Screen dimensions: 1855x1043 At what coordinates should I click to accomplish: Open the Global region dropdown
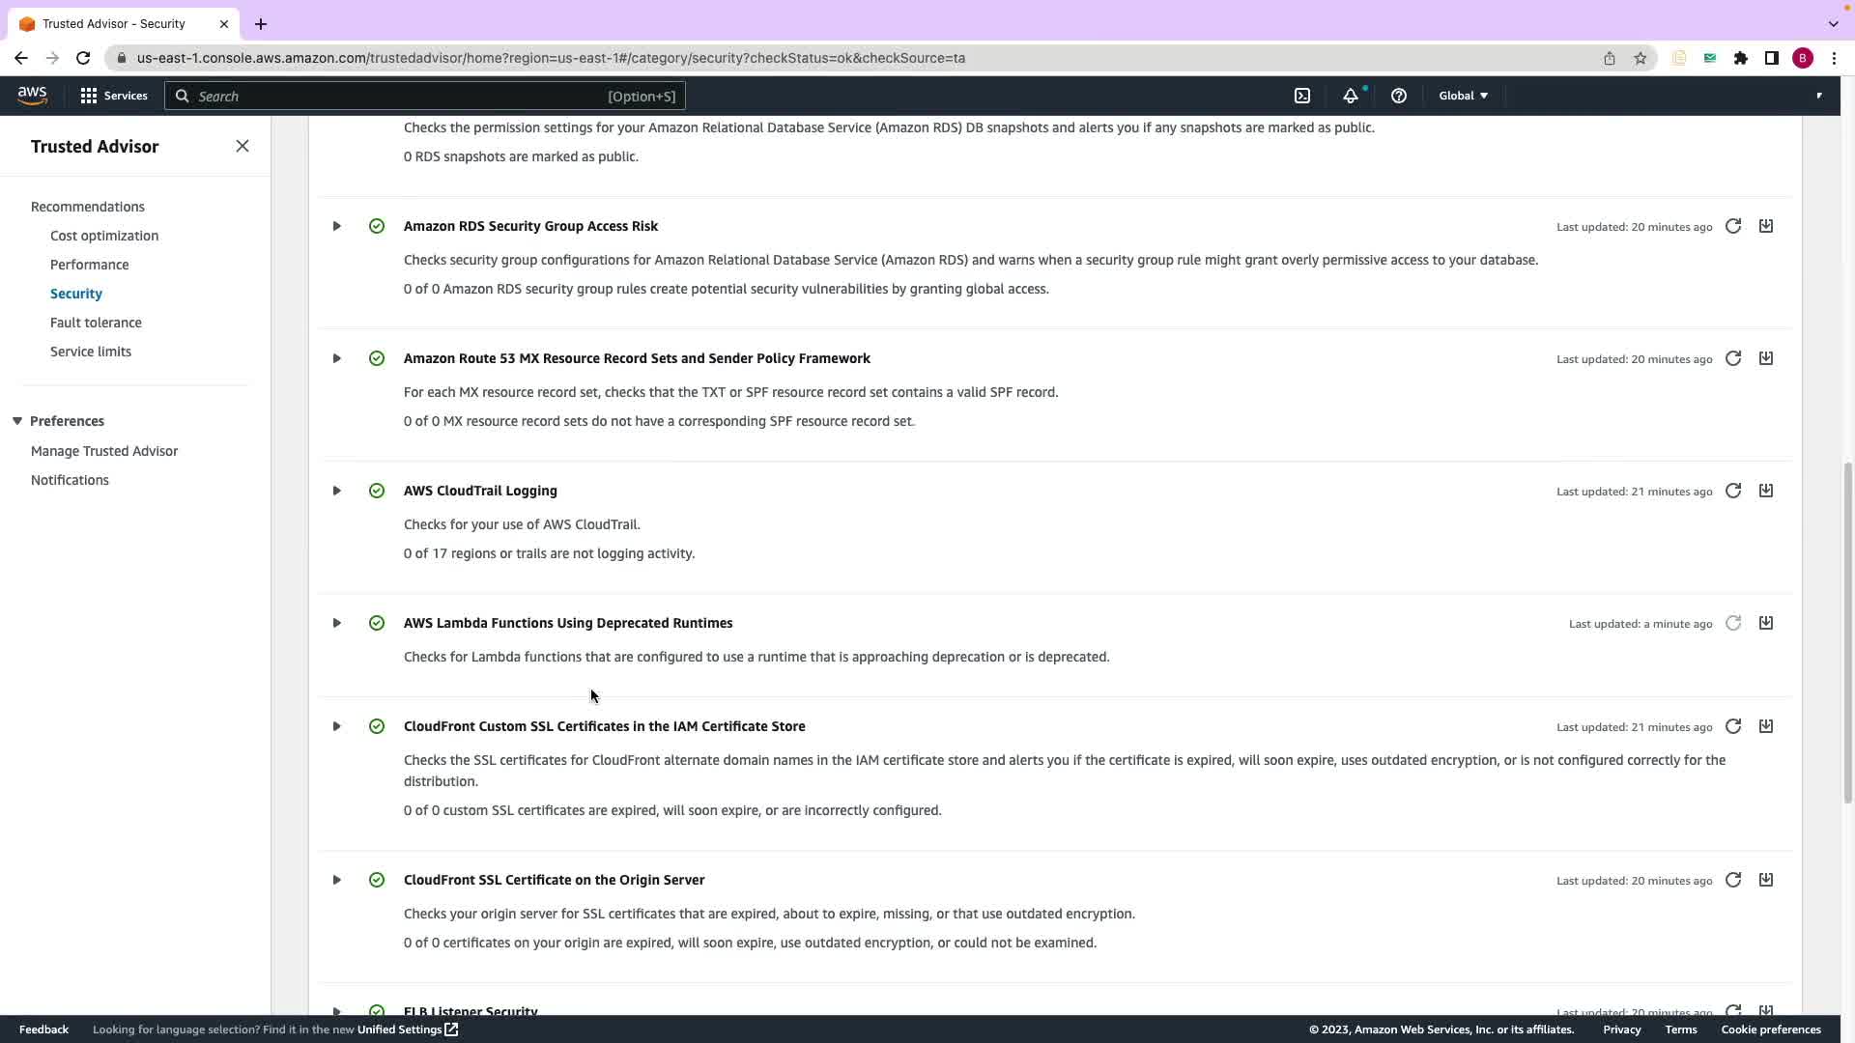click(1463, 96)
